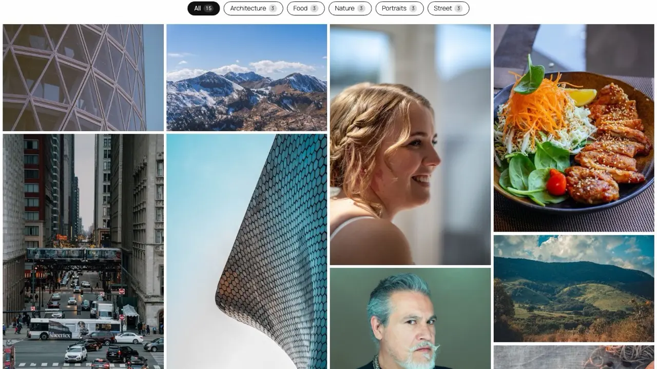Open the green rolling hills landscape

(574, 289)
